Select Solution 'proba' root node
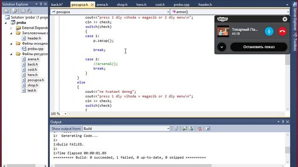The width and height of the screenshot is (298, 167). pos(27,17)
